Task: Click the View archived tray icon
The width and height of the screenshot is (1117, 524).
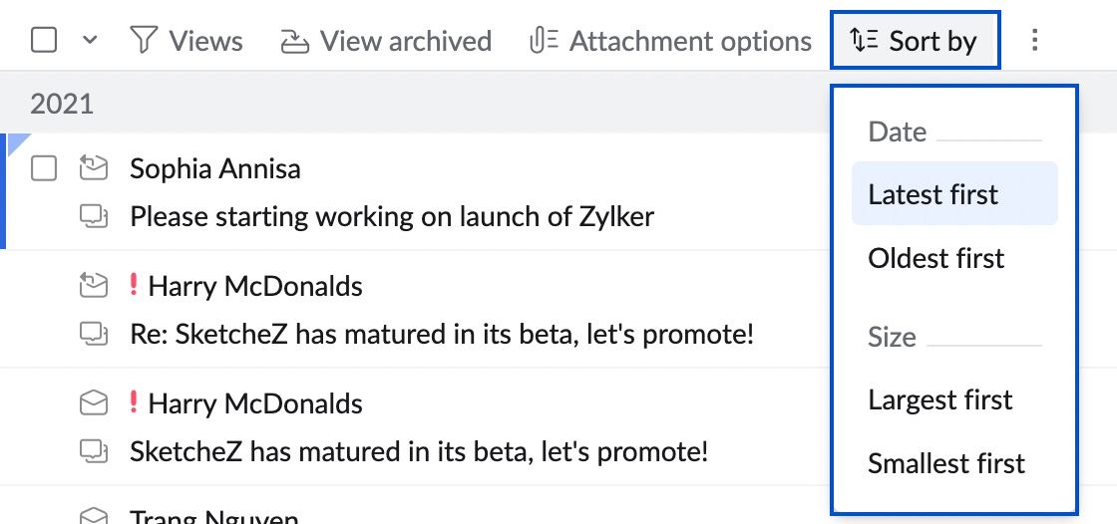Action: [x=294, y=41]
